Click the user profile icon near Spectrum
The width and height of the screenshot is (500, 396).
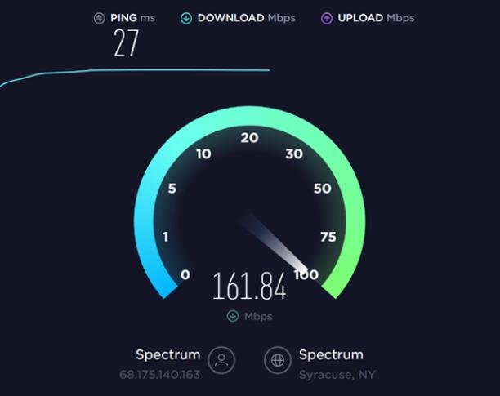click(221, 360)
